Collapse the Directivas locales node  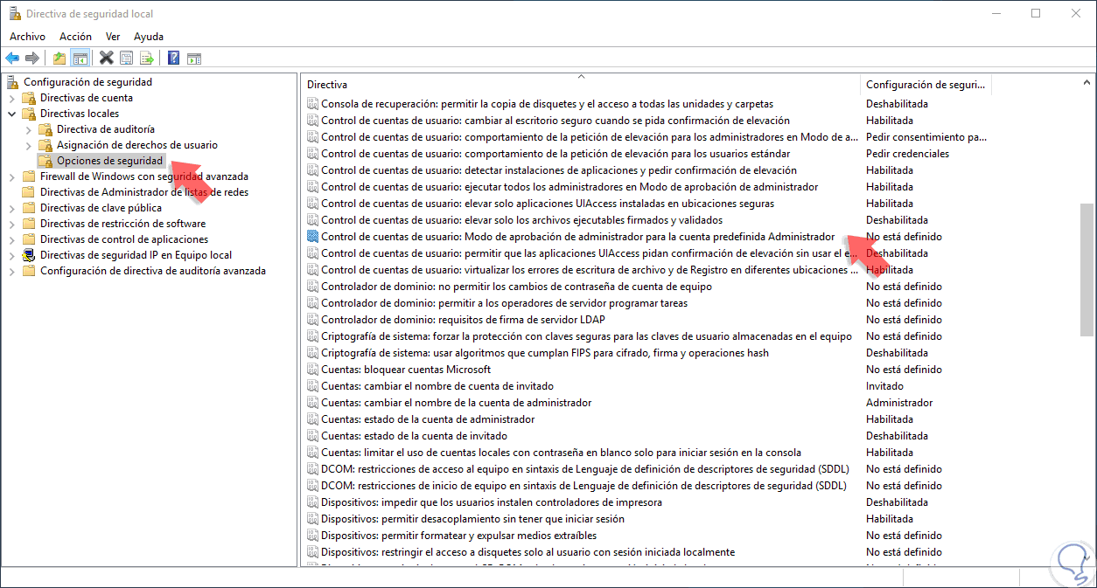(11, 114)
